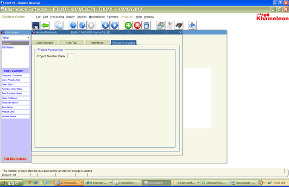Open the Maintenance menu
This screenshot has width=289, height=187.
point(97,17)
